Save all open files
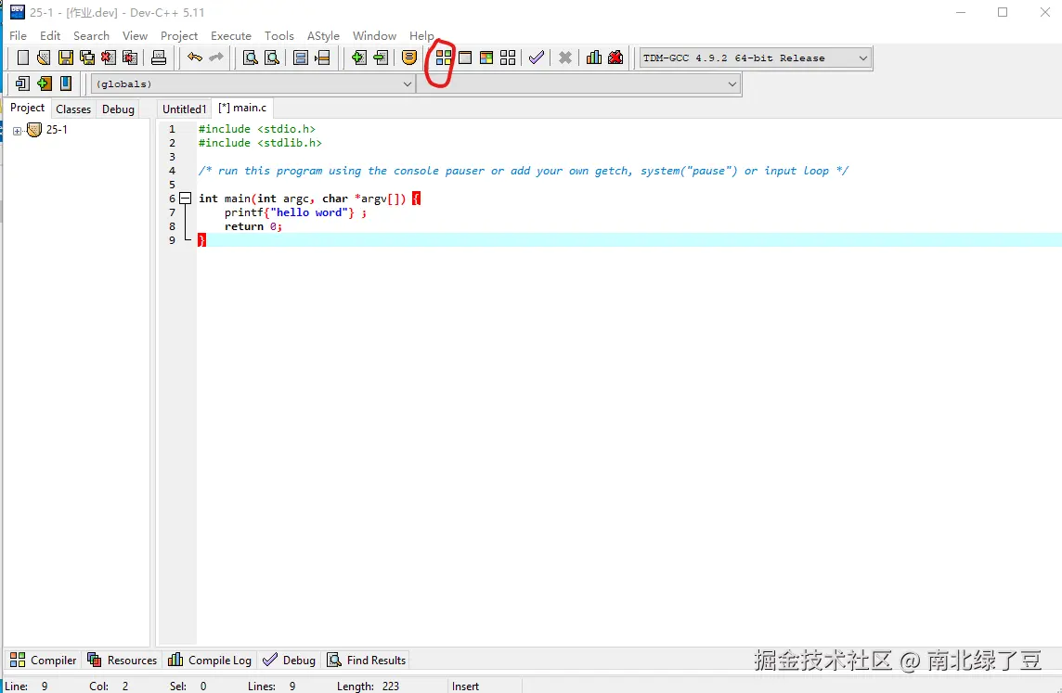The width and height of the screenshot is (1062, 693). point(86,58)
